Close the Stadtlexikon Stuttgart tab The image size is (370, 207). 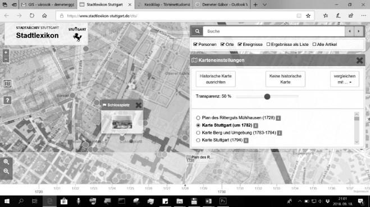pyautogui.click(x=130, y=4)
